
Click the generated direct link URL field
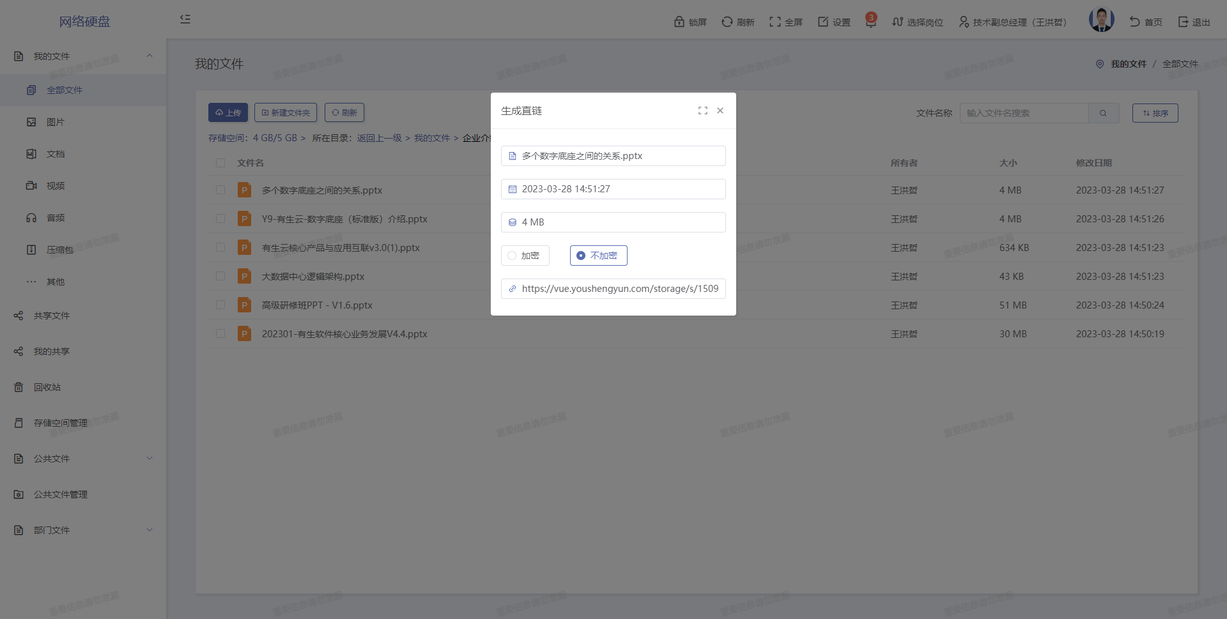[x=619, y=289]
